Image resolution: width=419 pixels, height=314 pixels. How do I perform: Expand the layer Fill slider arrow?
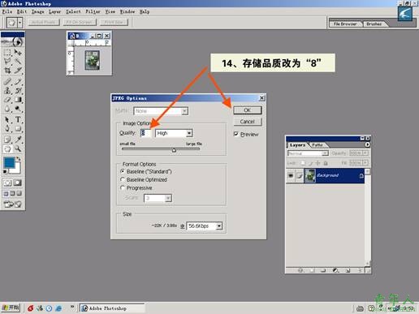pyautogui.click(x=365, y=163)
